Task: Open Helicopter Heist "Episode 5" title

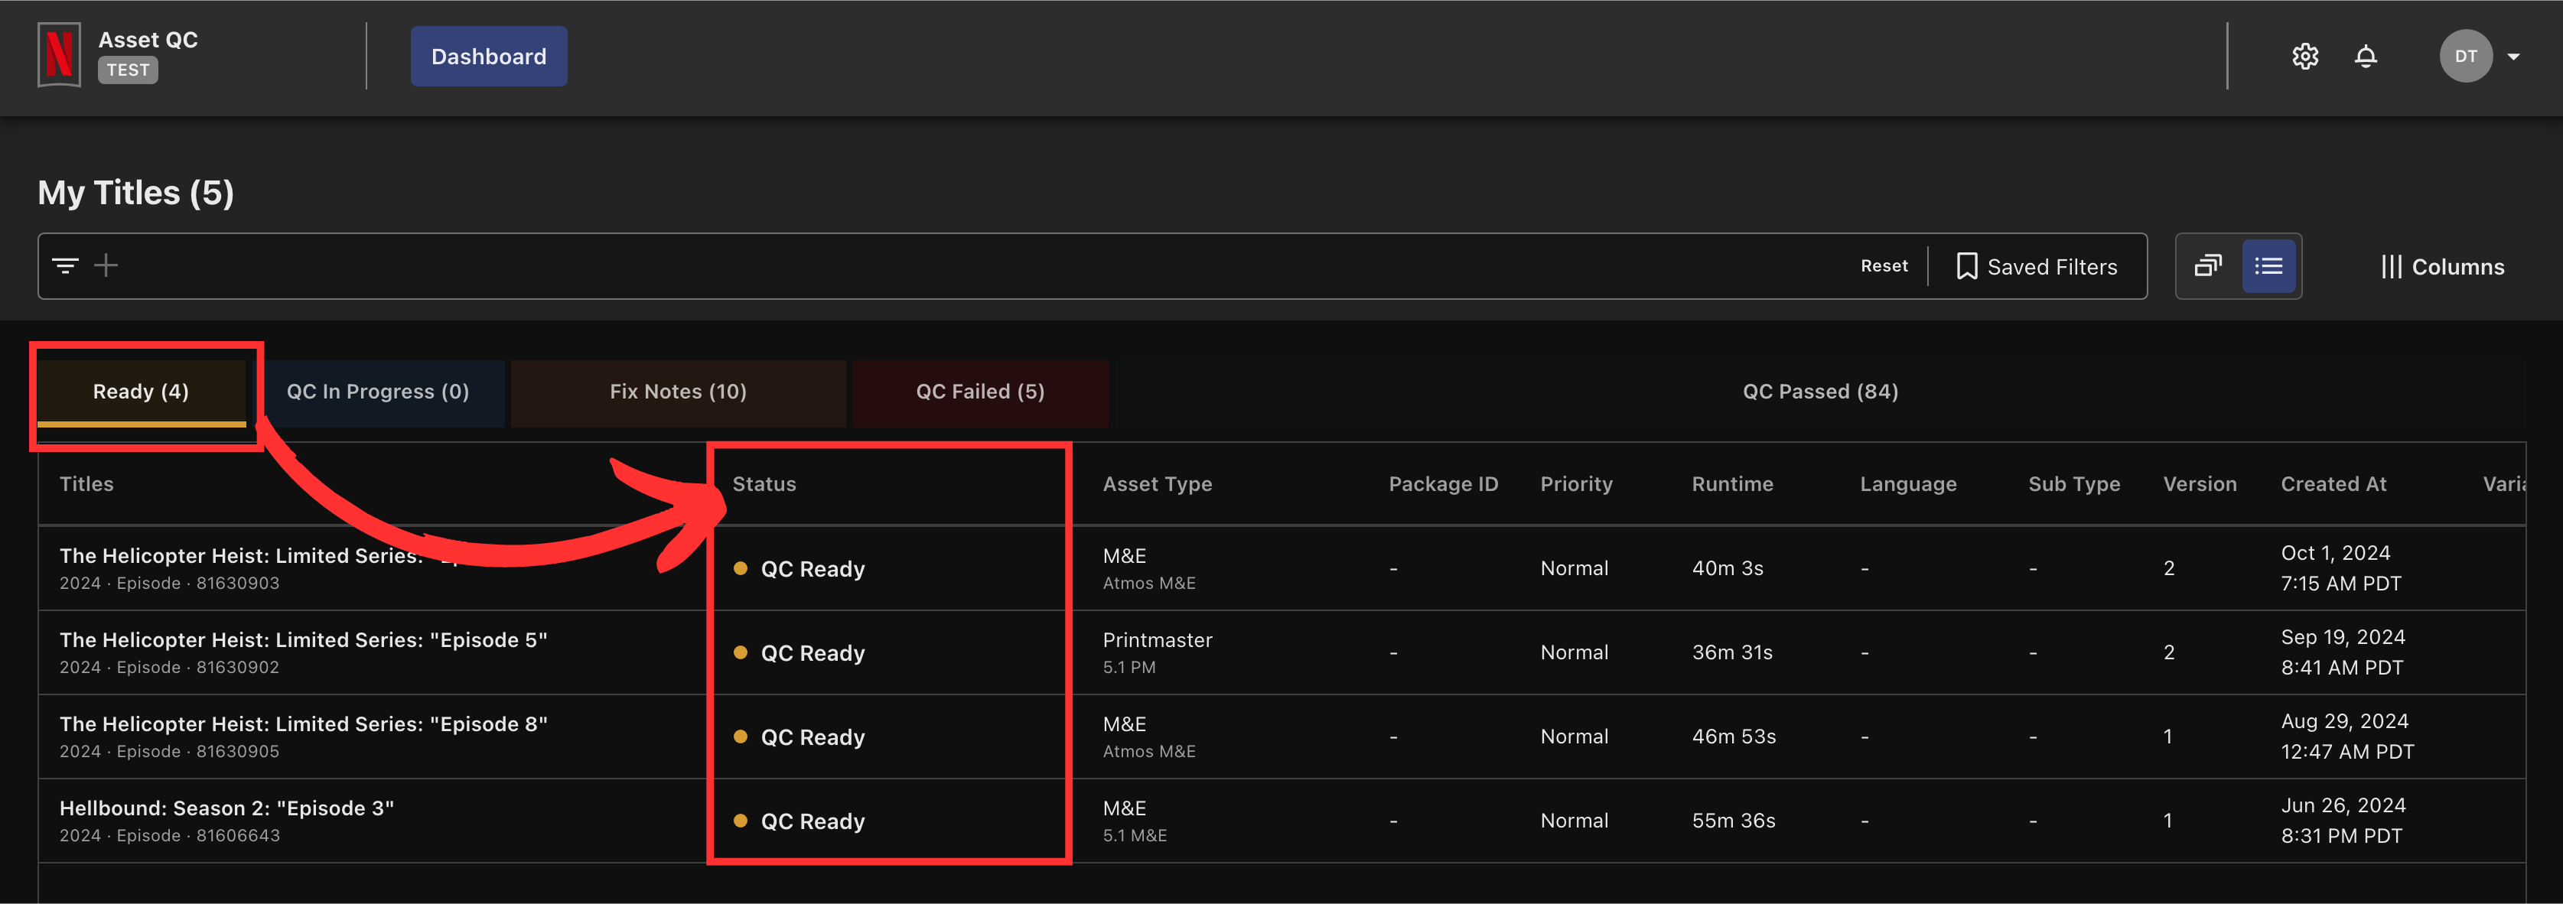Action: (304, 639)
